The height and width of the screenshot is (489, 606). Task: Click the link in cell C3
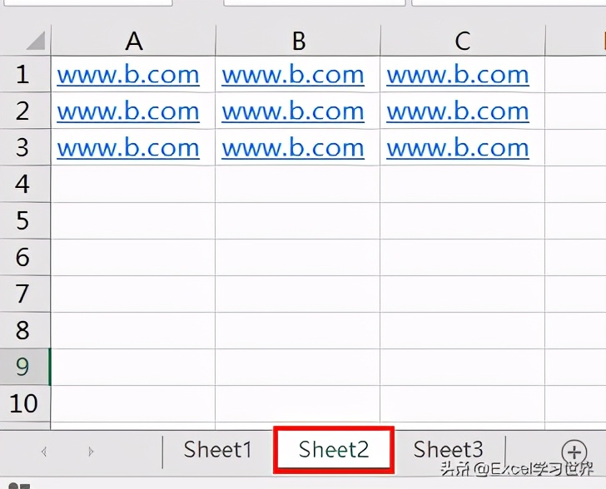458,148
